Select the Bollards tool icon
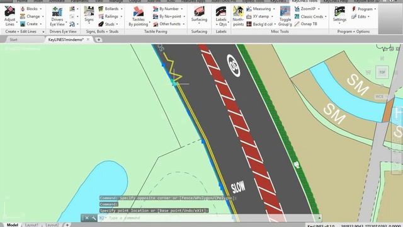Viewport: 403px width, 227px height. 101,9
